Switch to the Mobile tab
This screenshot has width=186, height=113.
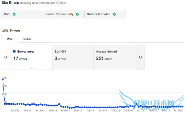[27, 39]
